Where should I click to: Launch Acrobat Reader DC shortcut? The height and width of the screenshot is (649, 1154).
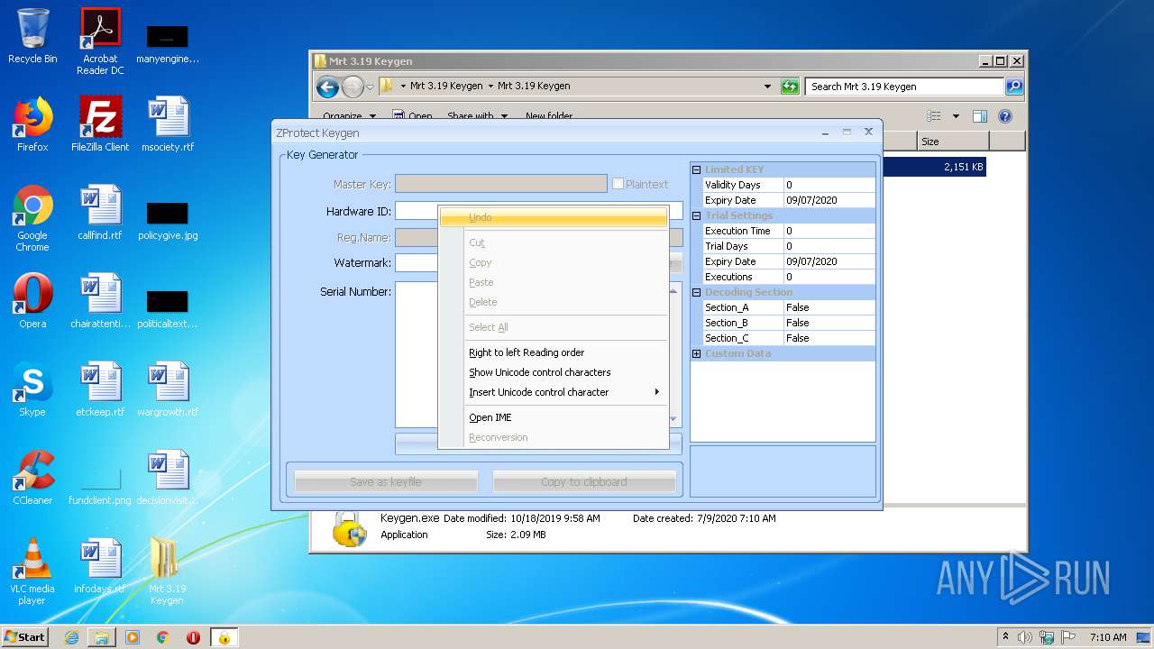click(100, 41)
